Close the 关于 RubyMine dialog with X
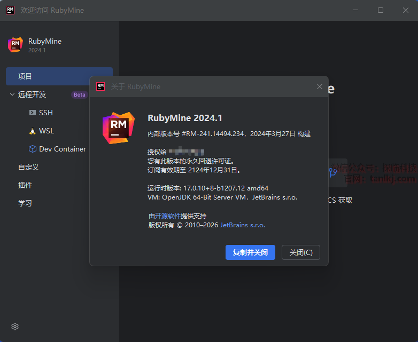This screenshot has height=342, width=418. pyautogui.click(x=320, y=86)
